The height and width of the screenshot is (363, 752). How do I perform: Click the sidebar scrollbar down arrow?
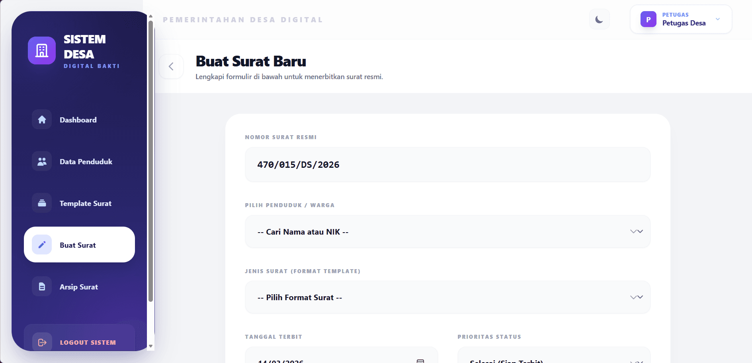tap(150, 346)
